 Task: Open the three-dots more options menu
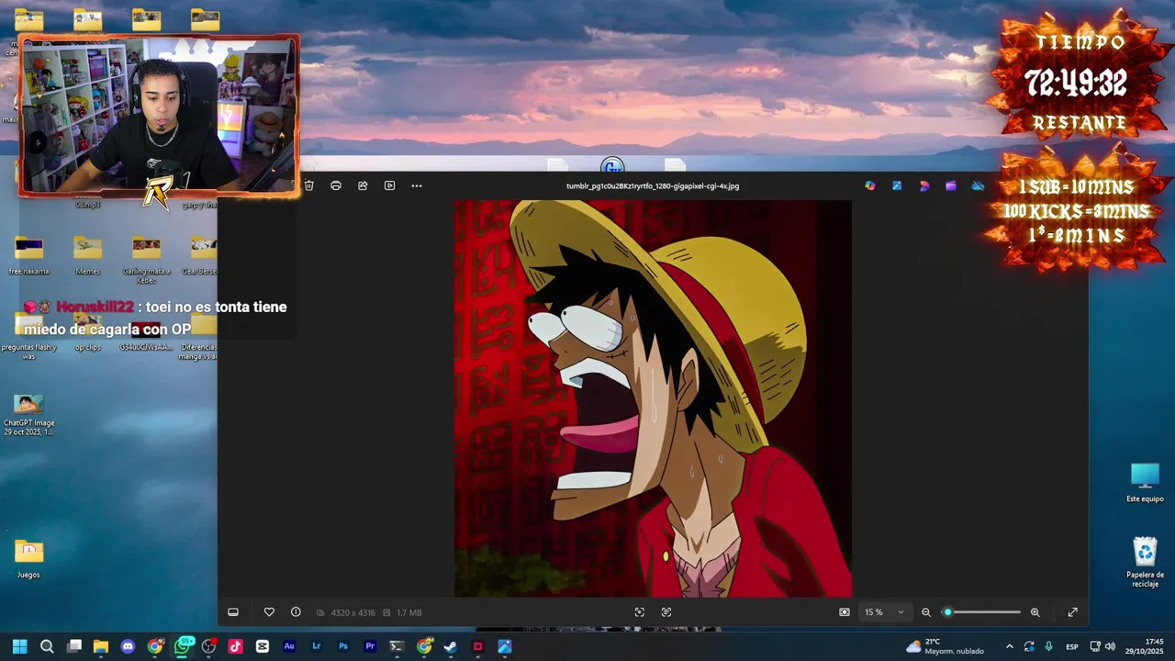click(x=417, y=185)
